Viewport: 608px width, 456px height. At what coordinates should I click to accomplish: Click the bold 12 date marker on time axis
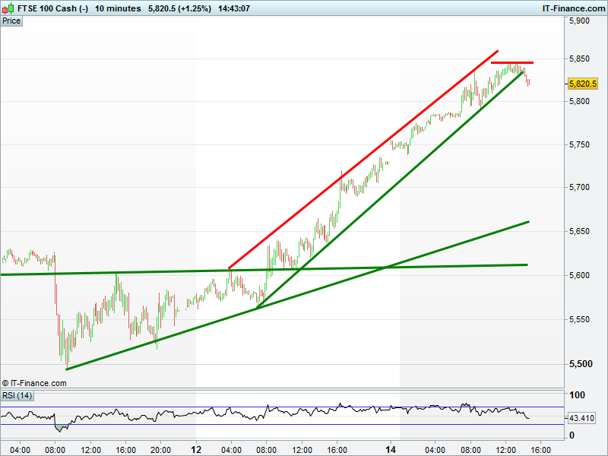197,449
